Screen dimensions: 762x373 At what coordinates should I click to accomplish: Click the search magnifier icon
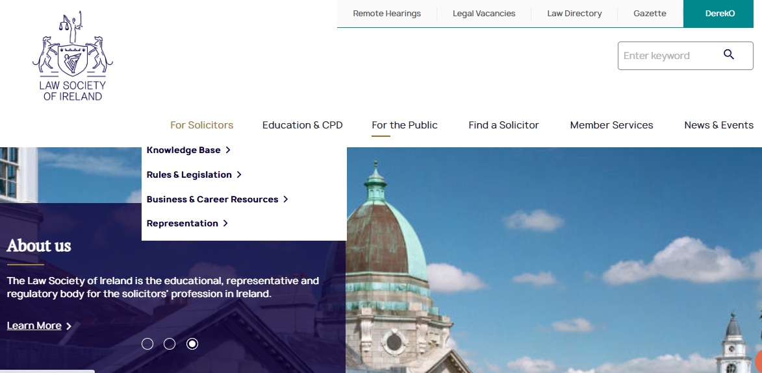(x=729, y=55)
